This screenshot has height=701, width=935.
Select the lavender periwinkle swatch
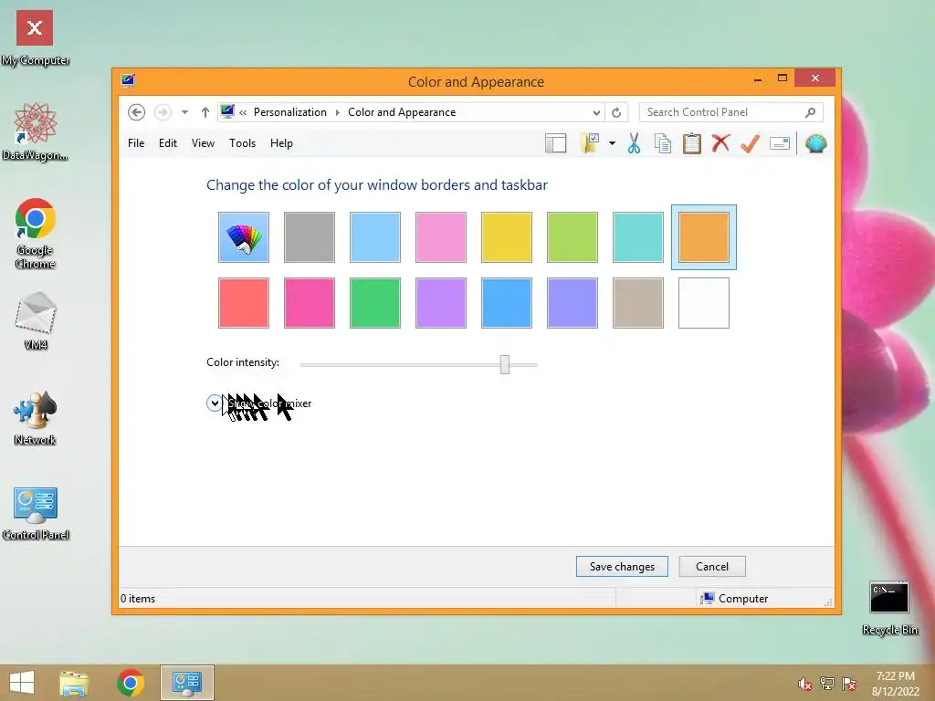(572, 303)
